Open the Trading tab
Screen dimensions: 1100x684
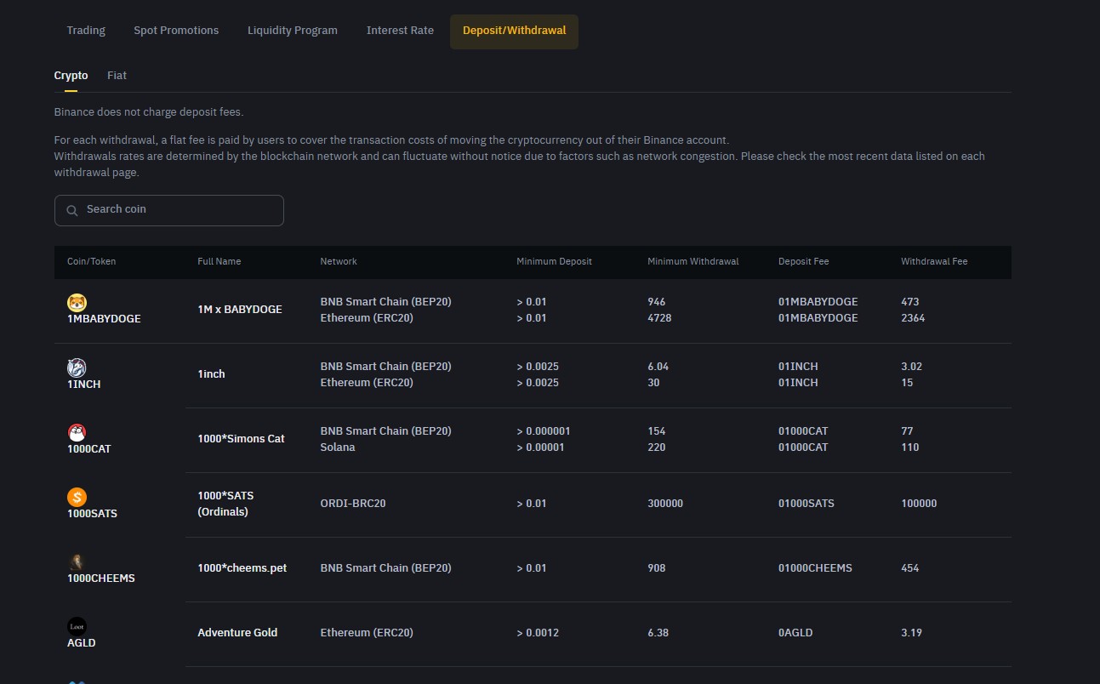86,31
